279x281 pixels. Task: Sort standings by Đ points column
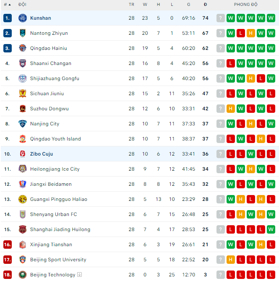[x=205, y=4]
